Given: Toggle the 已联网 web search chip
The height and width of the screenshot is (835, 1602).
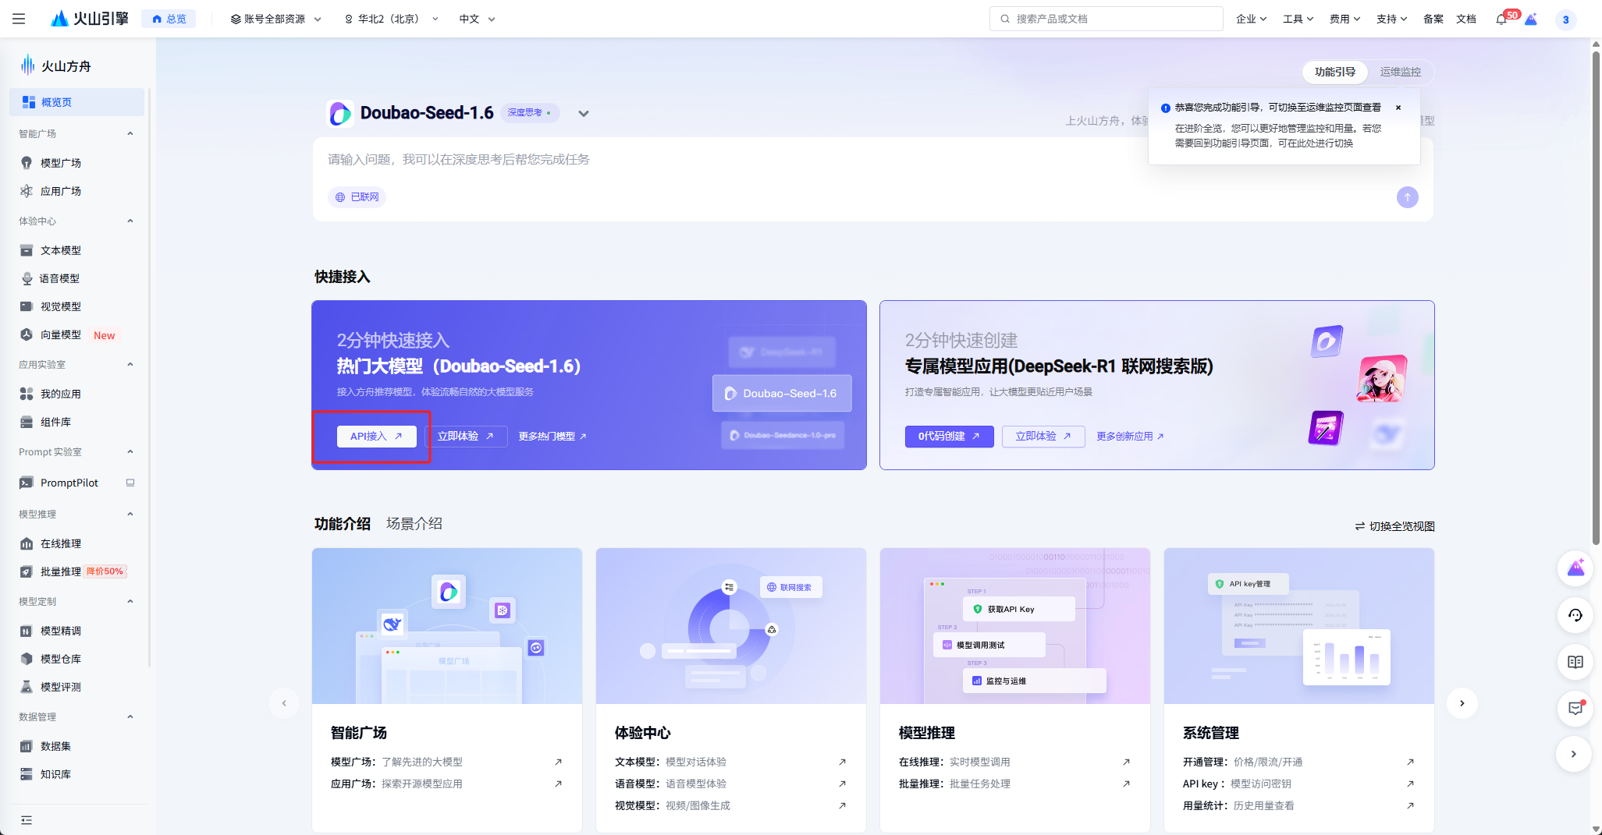Looking at the screenshot, I should (357, 197).
